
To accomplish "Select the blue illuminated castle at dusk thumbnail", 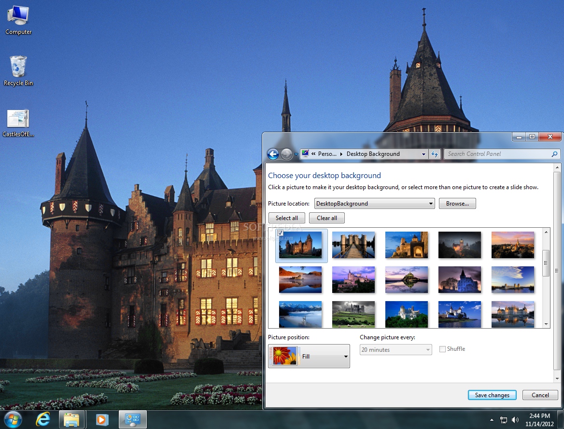I will click(x=460, y=280).
